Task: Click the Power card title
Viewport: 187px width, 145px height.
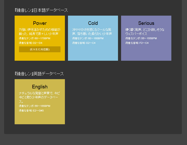Action: pos(40,23)
